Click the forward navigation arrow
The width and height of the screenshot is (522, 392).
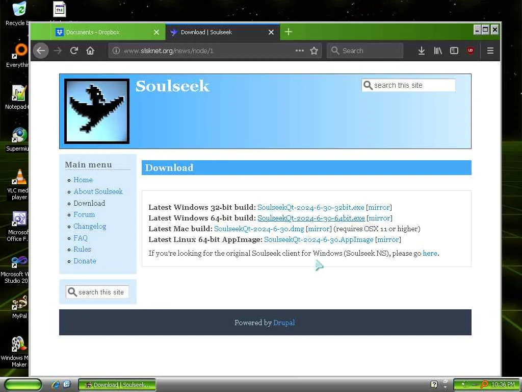pos(58,51)
